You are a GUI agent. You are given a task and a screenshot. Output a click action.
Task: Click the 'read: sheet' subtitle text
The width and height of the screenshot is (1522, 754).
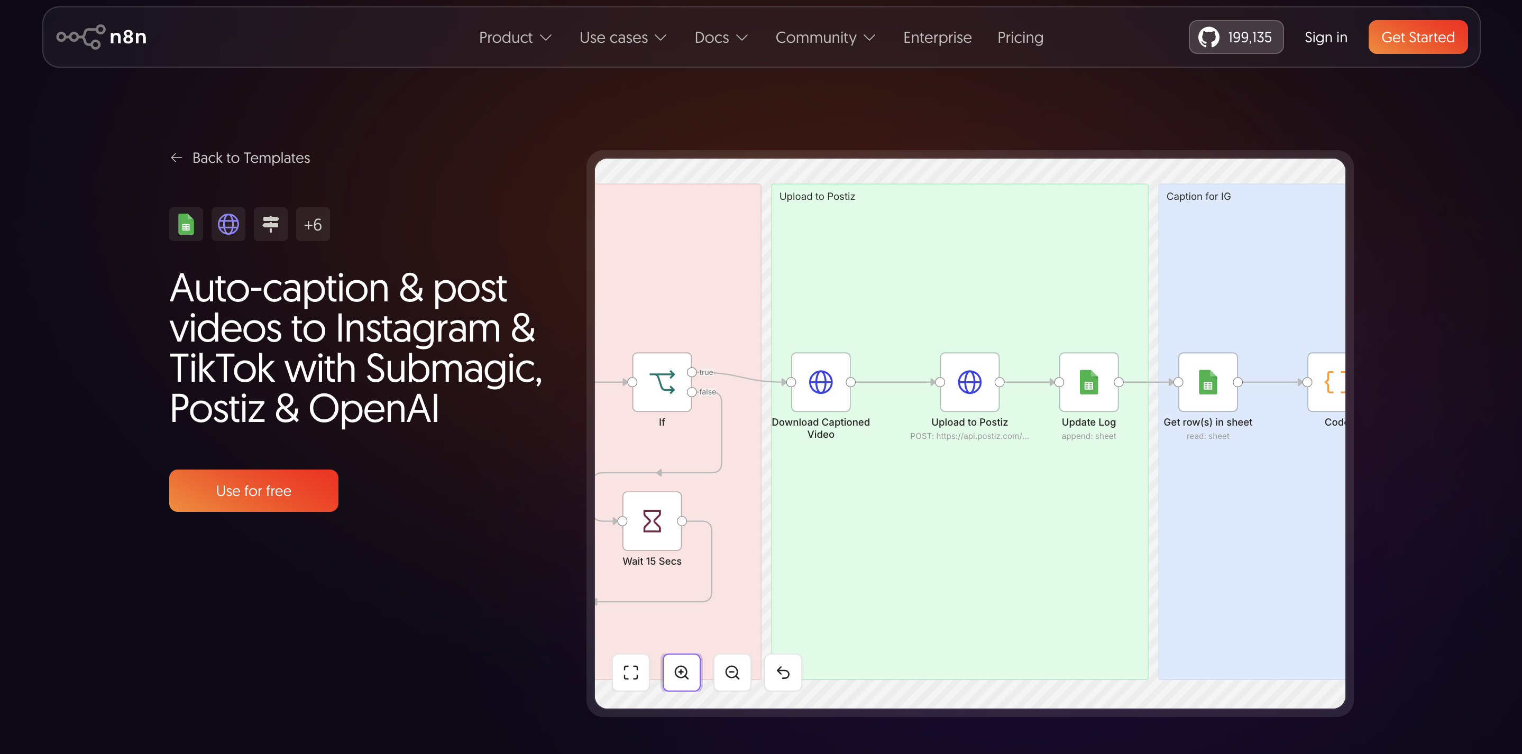pyautogui.click(x=1208, y=436)
